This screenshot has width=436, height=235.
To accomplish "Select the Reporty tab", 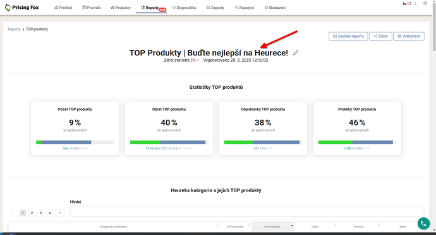I will pos(152,8).
